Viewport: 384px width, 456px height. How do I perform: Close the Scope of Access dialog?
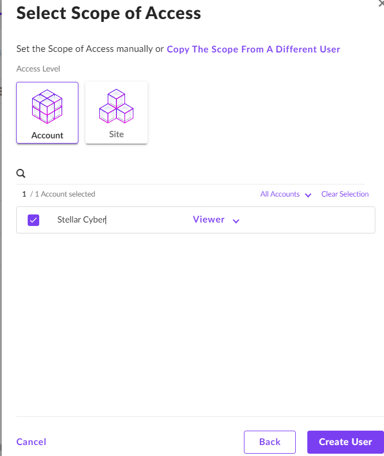click(380, 2)
